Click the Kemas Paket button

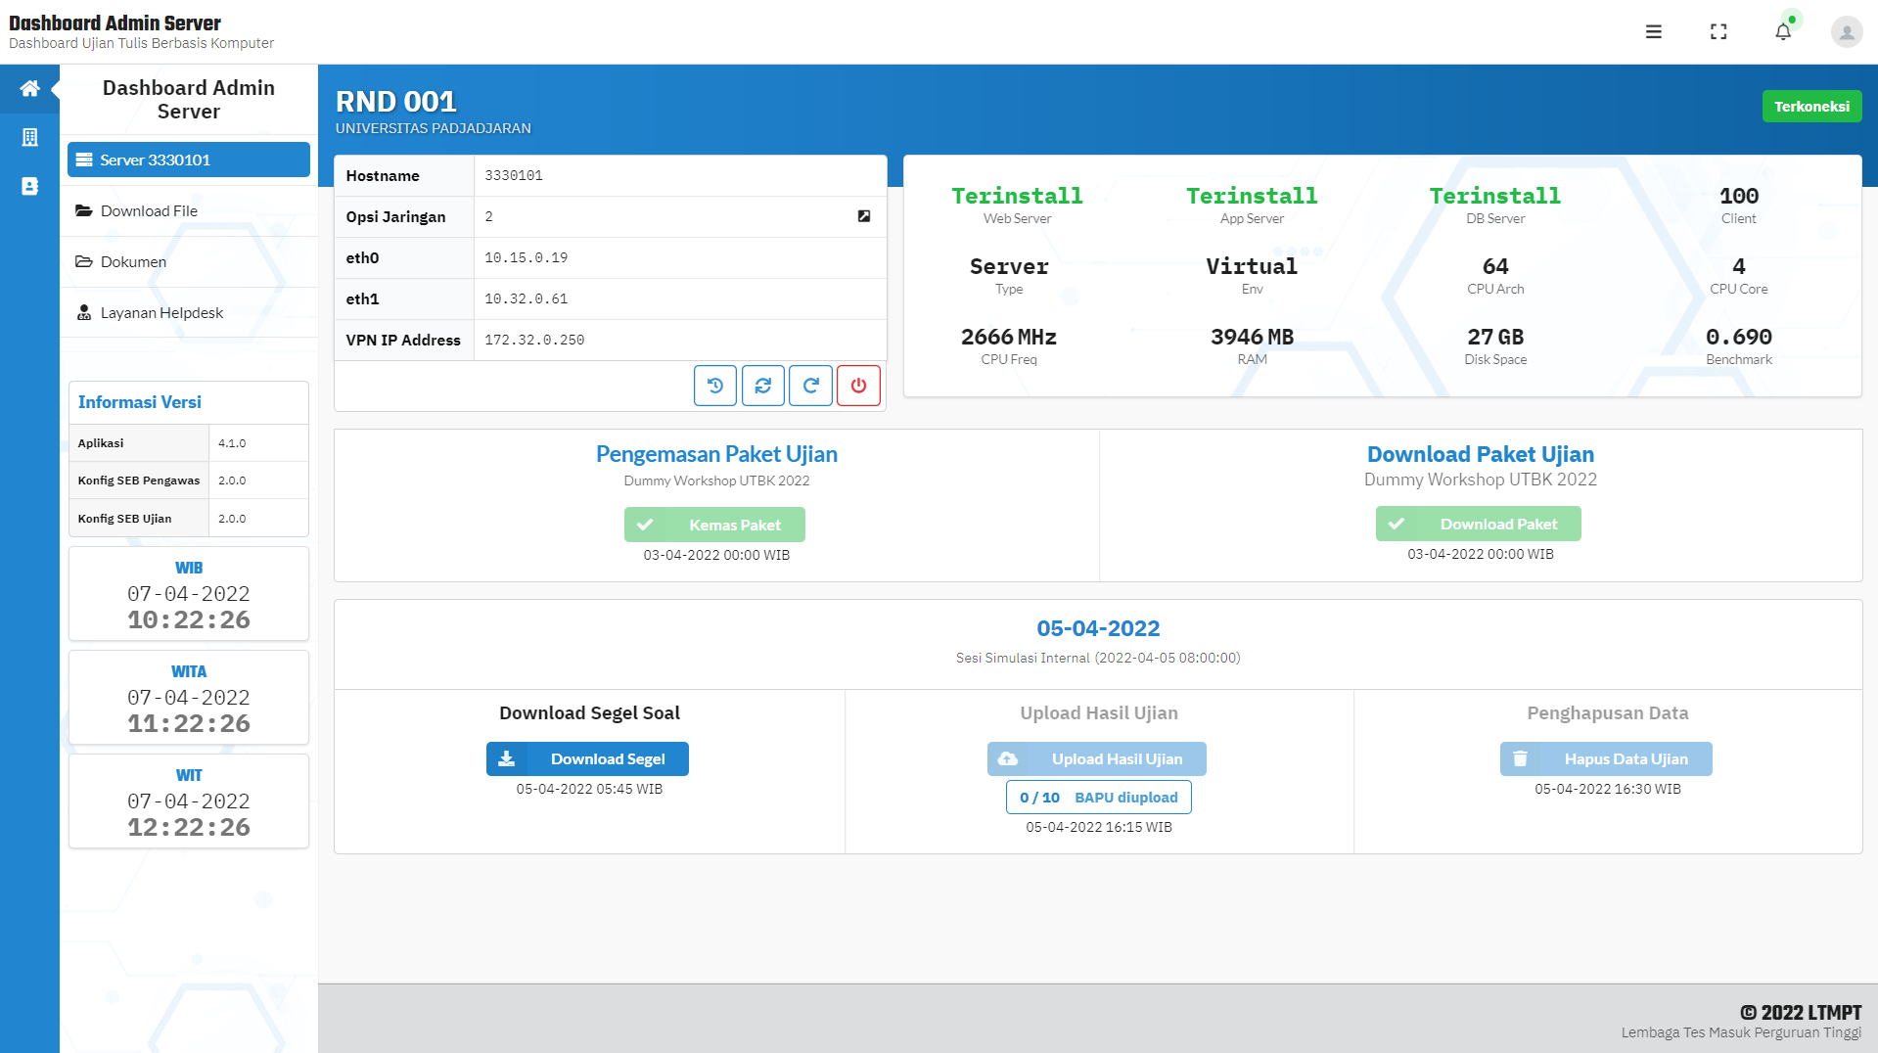tap(714, 525)
